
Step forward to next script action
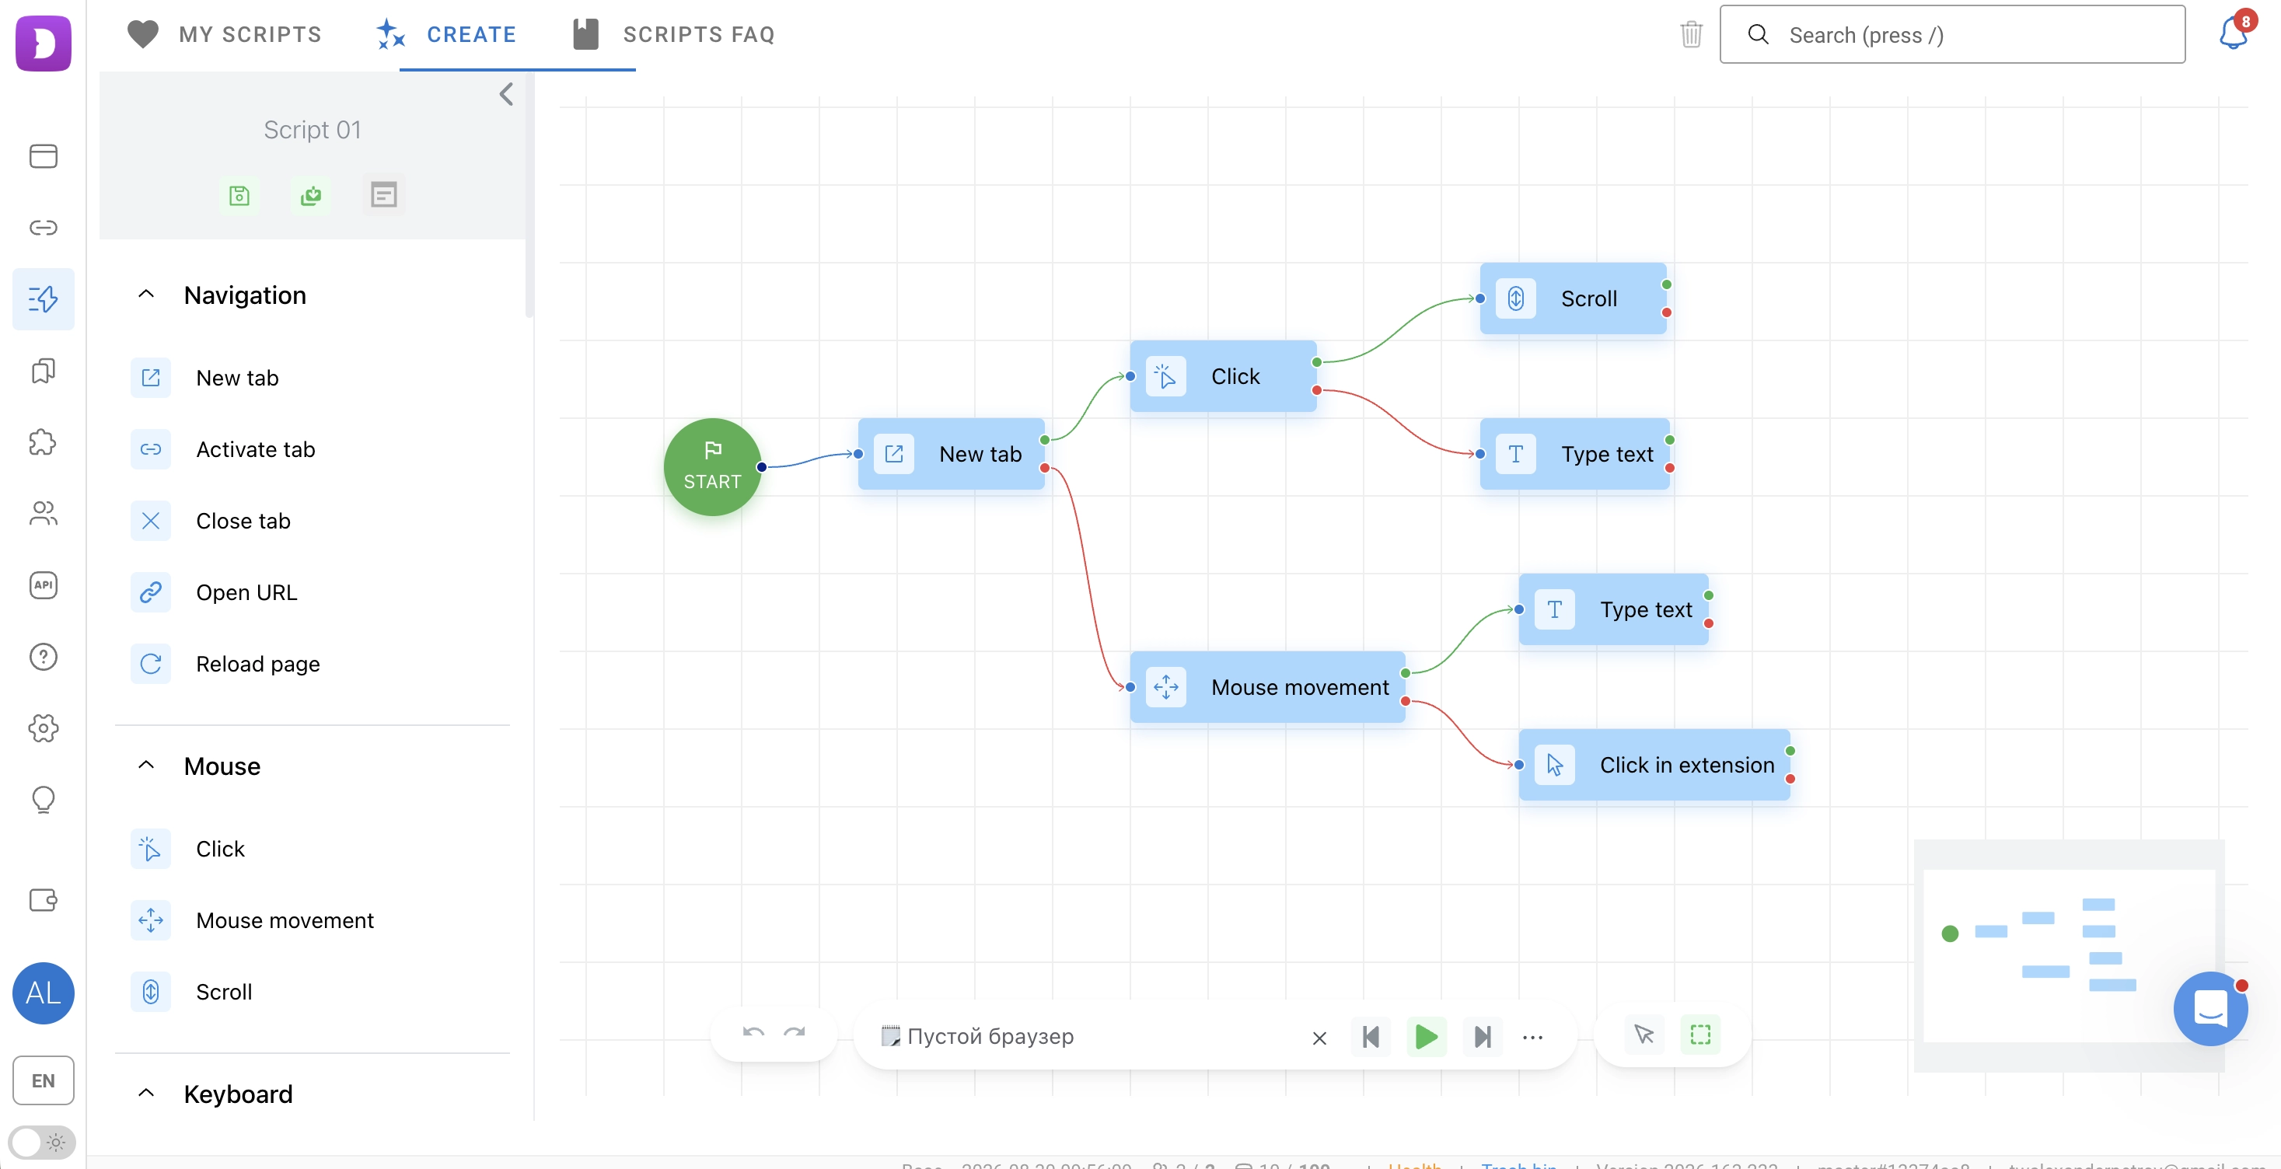point(1483,1036)
